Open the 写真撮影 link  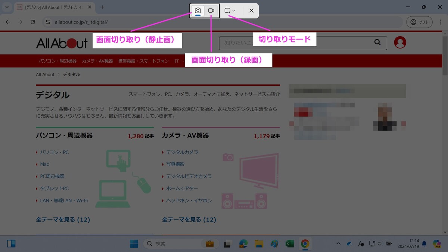tap(175, 164)
